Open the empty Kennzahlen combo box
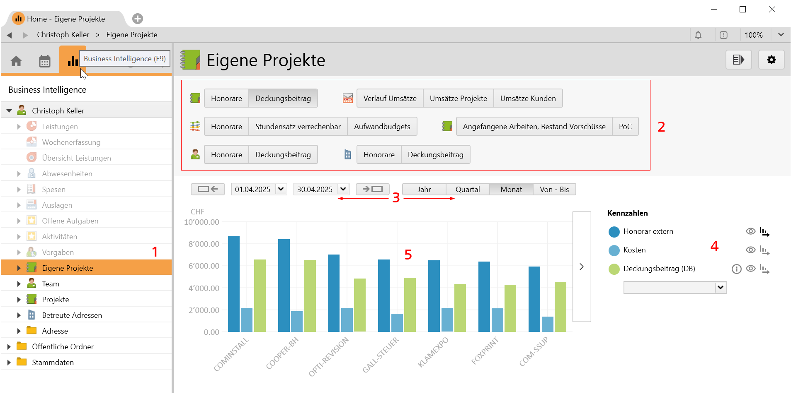 (x=721, y=288)
